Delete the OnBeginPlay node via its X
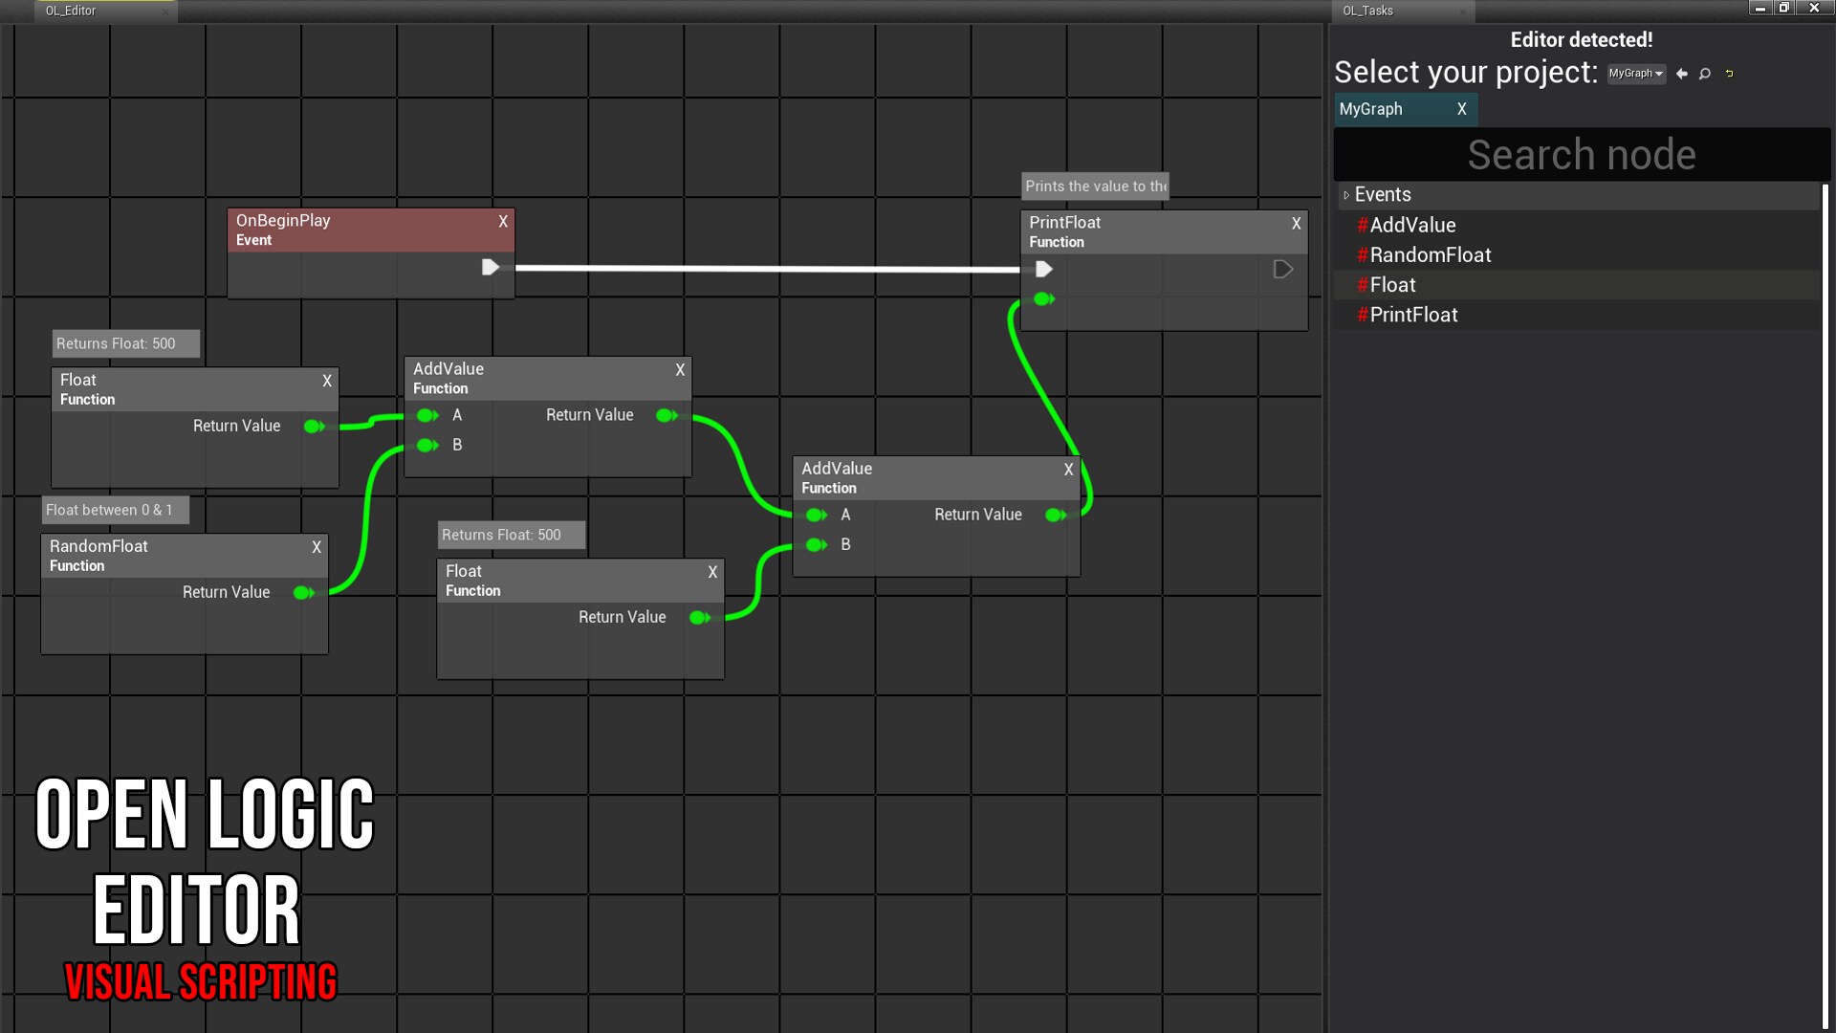 [x=503, y=222]
